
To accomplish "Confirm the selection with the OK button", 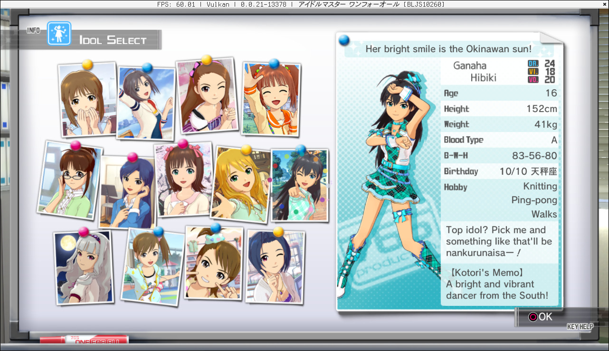I will tap(540, 317).
